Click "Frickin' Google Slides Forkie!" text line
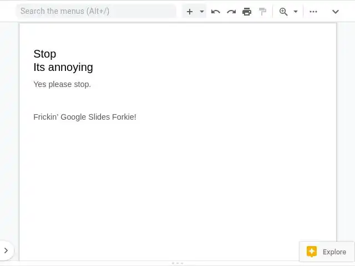Viewport: 355px width, 266px height. point(85,117)
